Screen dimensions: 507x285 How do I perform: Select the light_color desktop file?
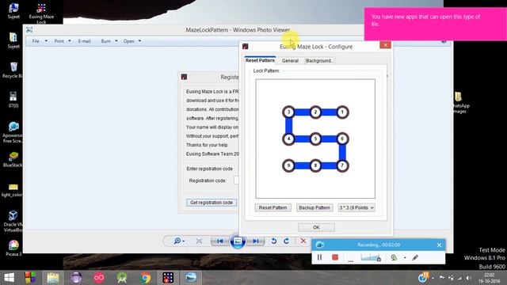(13, 190)
